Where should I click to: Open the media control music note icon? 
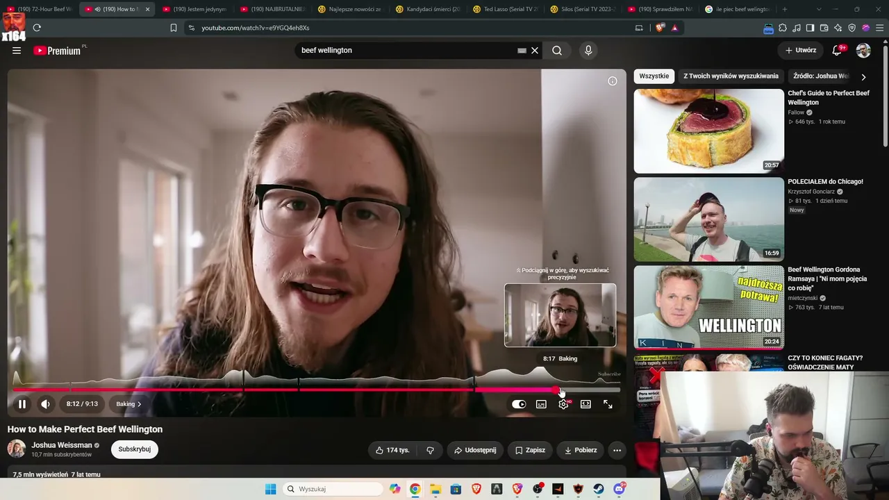coord(797,28)
